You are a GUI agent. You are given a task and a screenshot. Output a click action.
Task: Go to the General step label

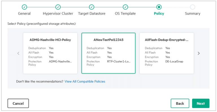[24, 14]
